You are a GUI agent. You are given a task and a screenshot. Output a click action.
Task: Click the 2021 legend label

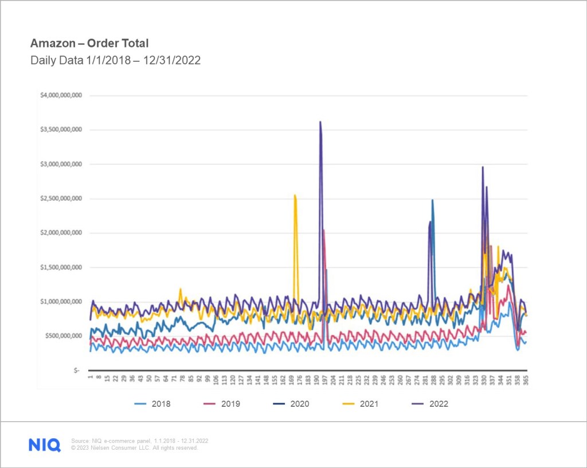click(x=369, y=404)
